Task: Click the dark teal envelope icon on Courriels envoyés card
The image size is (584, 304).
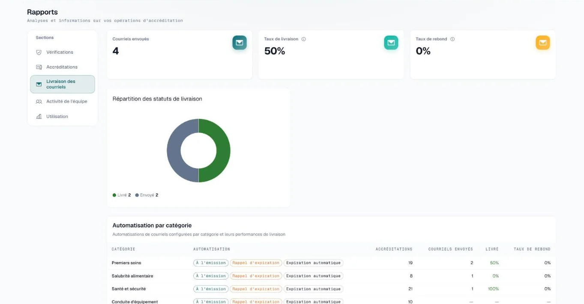Action: [240, 43]
